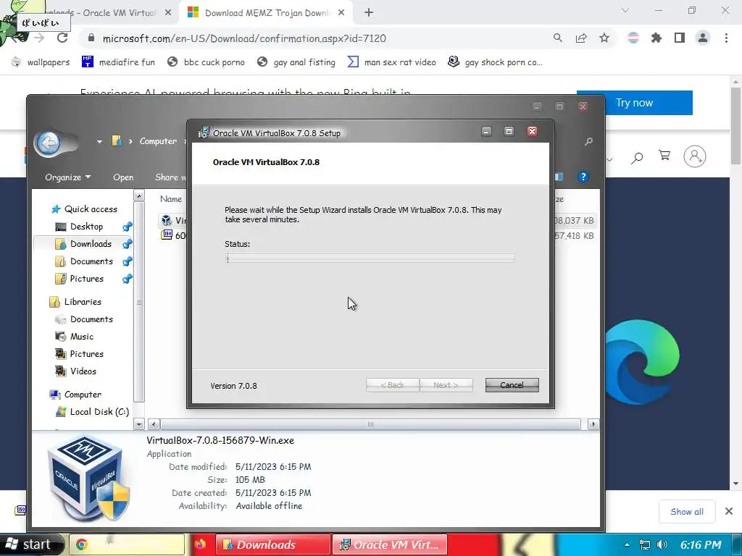Select Libraries in the navigation pane
This screenshot has width=742, height=556.
(x=75, y=302)
